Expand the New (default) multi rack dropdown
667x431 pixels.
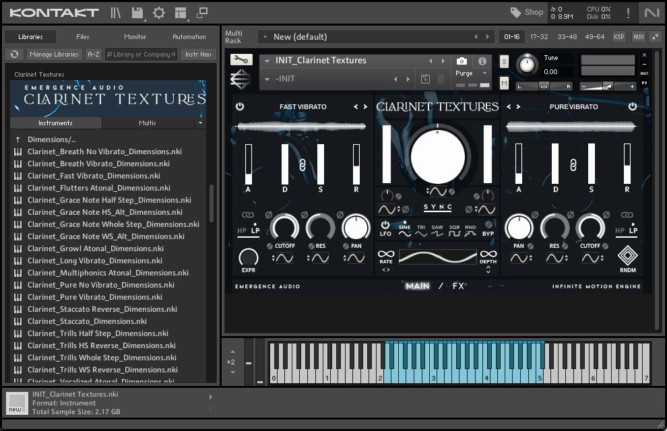265,37
